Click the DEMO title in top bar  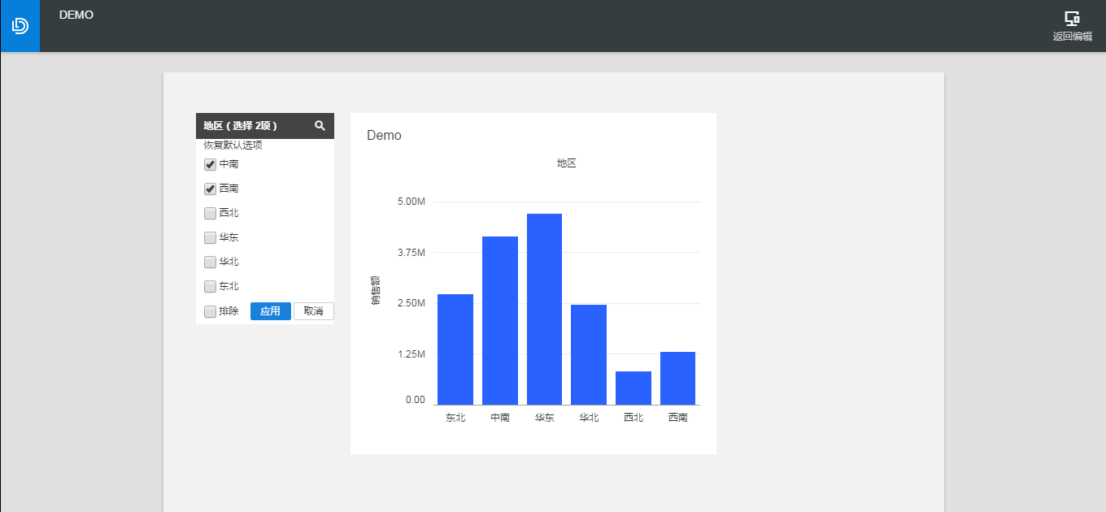point(76,15)
